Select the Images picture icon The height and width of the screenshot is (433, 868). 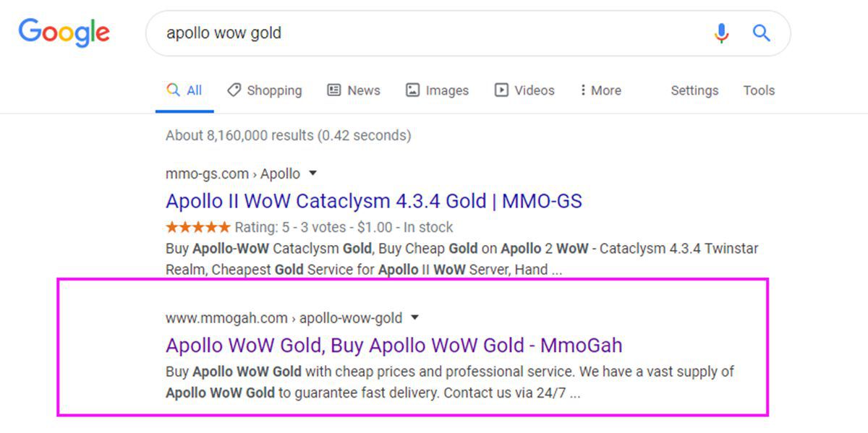click(412, 90)
